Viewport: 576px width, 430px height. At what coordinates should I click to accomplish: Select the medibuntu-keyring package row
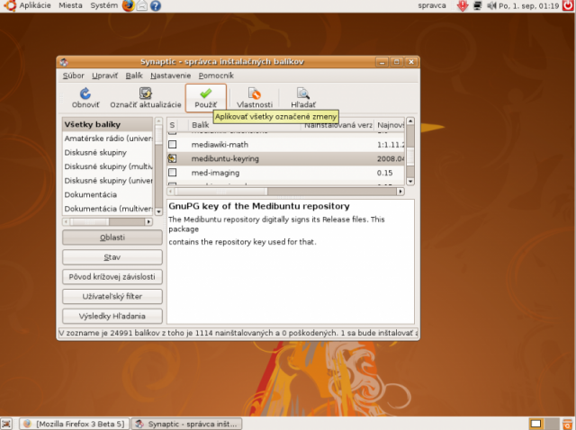pos(286,158)
